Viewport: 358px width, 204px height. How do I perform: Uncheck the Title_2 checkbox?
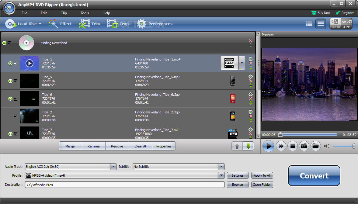[x=16, y=116]
